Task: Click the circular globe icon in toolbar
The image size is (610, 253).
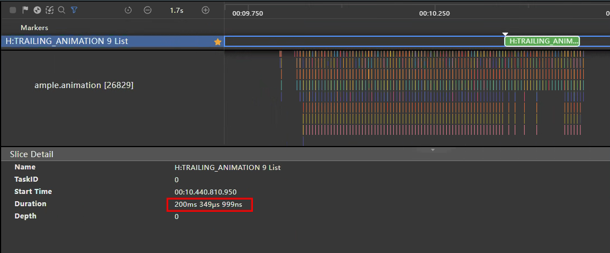Action: point(37,10)
